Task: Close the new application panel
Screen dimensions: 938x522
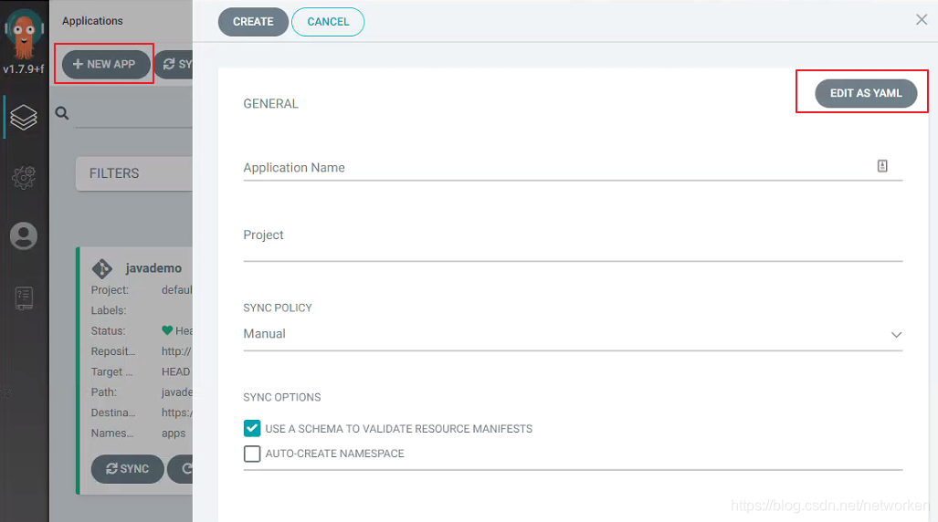Action: [x=922, y=20]
